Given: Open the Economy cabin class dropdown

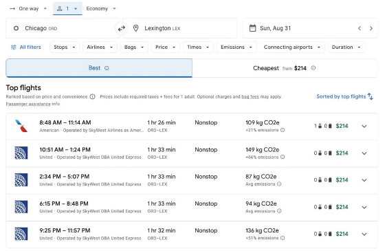Looking at the screenshot, I should click(x=101, y=8).
